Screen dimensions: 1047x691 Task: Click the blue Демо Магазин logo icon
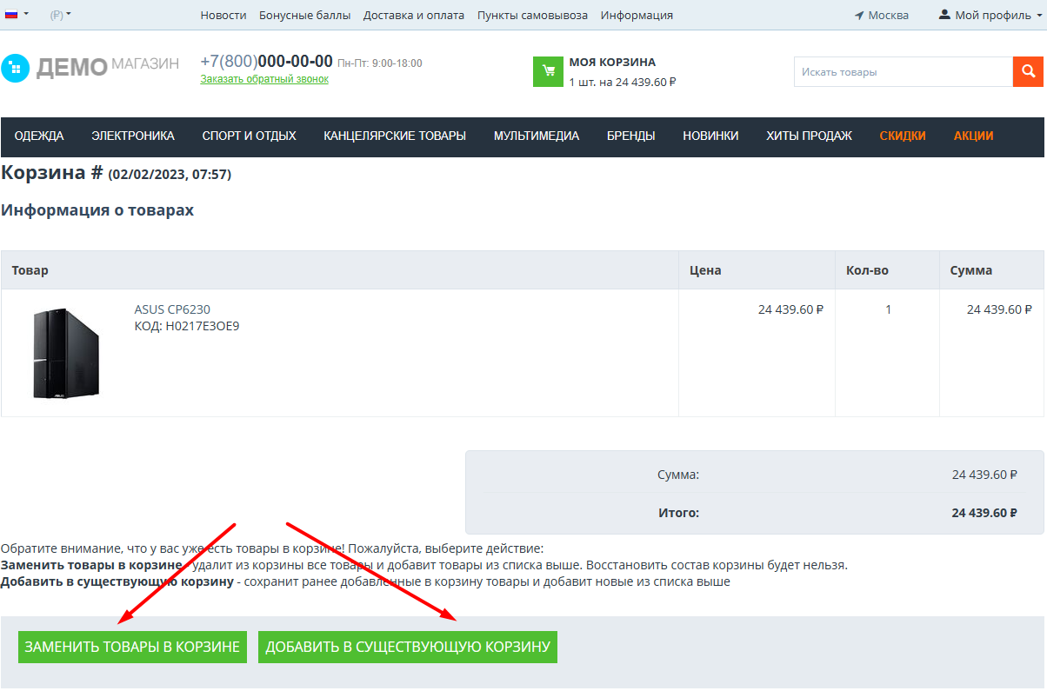coord(15,68)
